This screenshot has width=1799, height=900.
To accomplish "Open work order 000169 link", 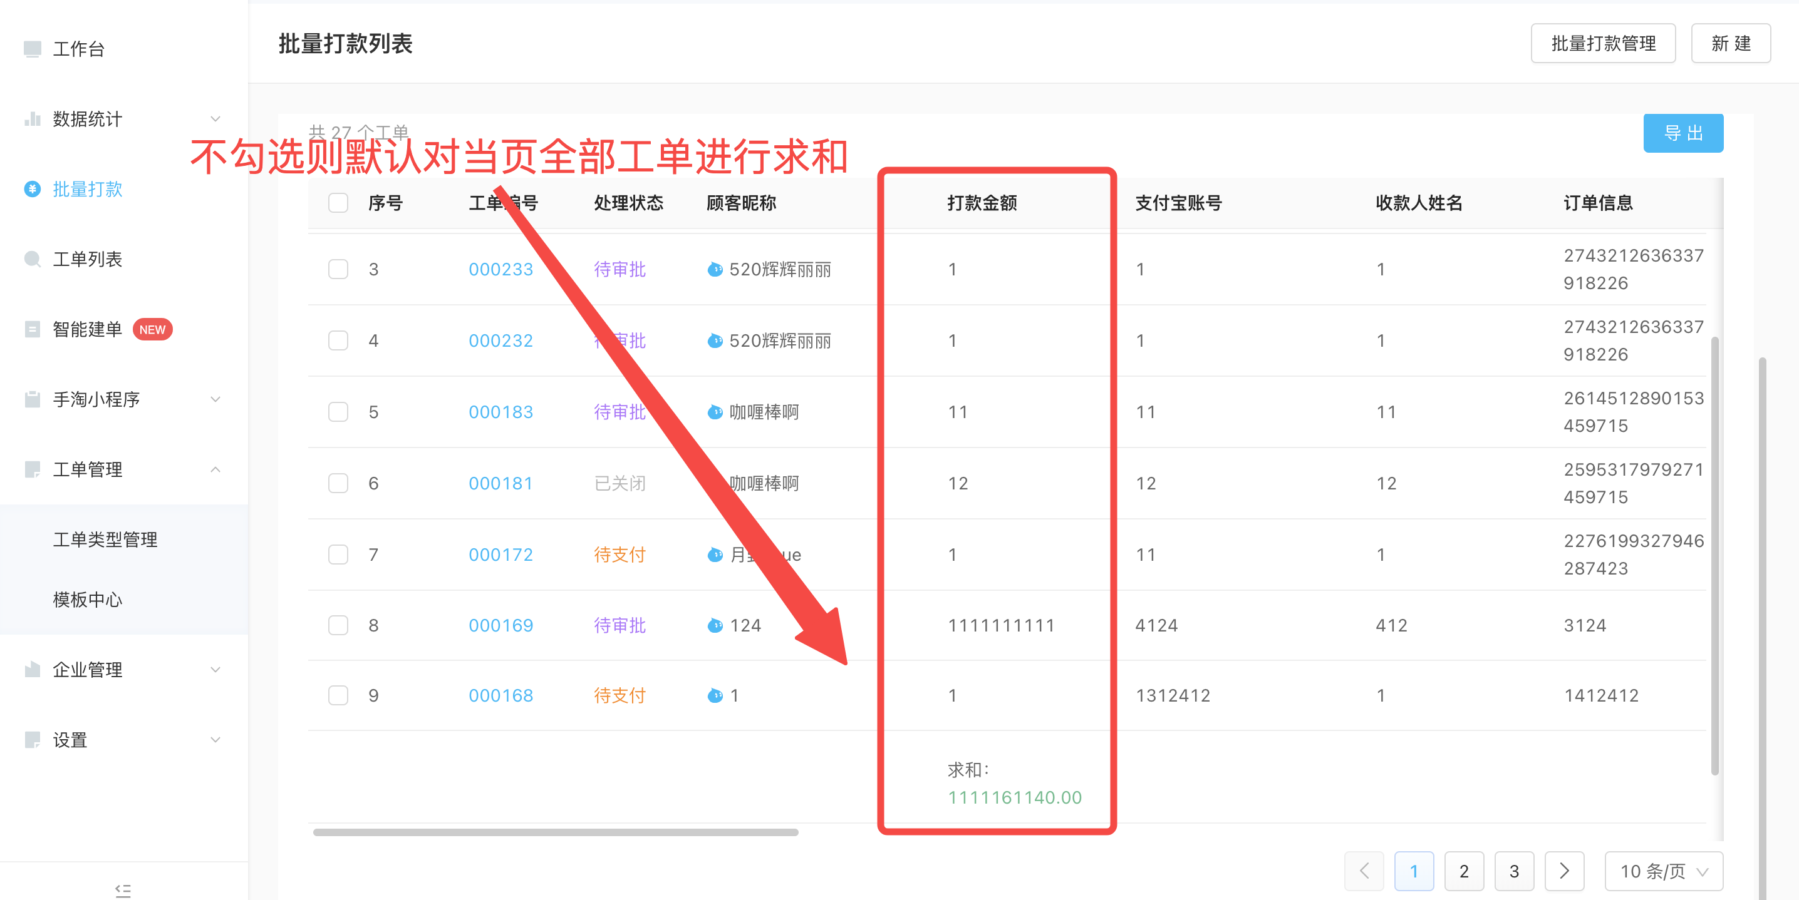I will tap(500, 625).
